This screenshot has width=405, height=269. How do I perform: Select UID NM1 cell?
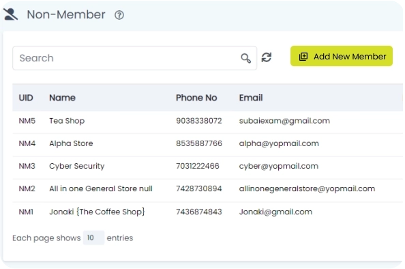[26, 212]
